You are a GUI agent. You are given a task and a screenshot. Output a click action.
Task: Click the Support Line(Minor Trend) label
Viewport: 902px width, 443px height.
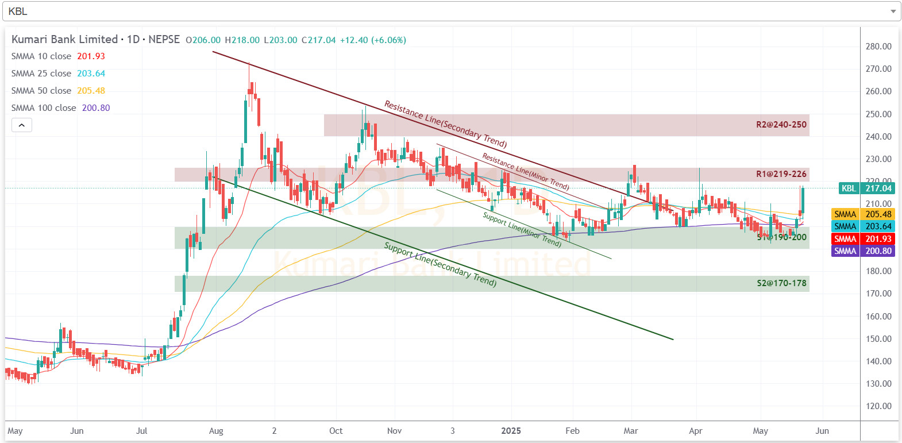click(x=522, y=229)
